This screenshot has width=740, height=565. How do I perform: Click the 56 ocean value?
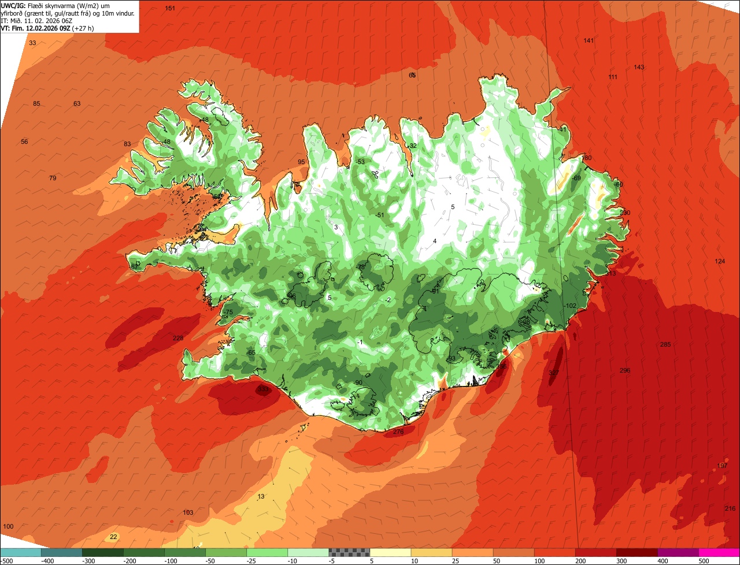[24, 142]
